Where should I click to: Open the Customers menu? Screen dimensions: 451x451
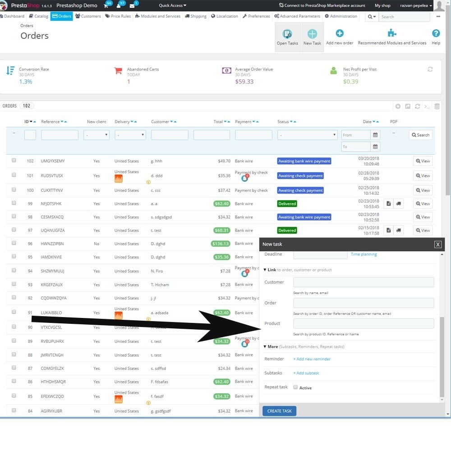click(x=88, y=16)
